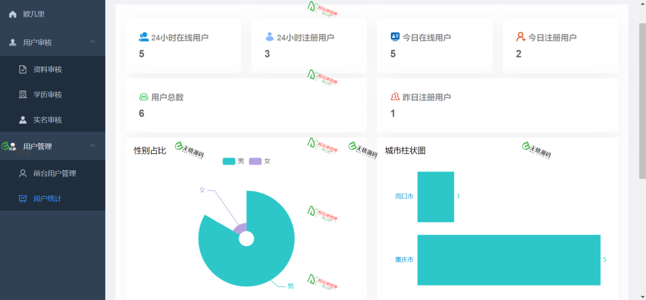
Task: Click the 学历审核 education icon
Action: pyautogui.click(x=22, y=94)
